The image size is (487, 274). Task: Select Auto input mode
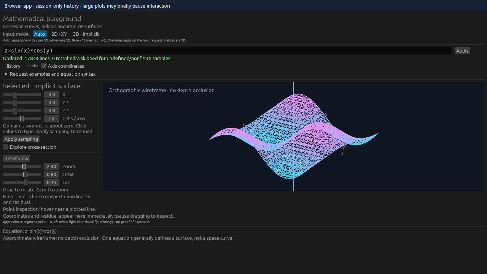40,34
